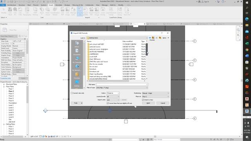
Task: Open the Views dropdown in dialog toolbar
Action: [166, 38]
